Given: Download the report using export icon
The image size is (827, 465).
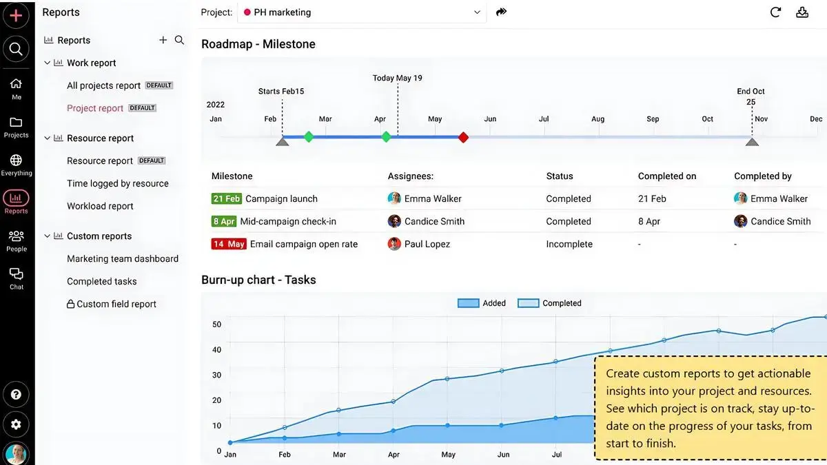Looking at the screenshot, I should [802, 12].
